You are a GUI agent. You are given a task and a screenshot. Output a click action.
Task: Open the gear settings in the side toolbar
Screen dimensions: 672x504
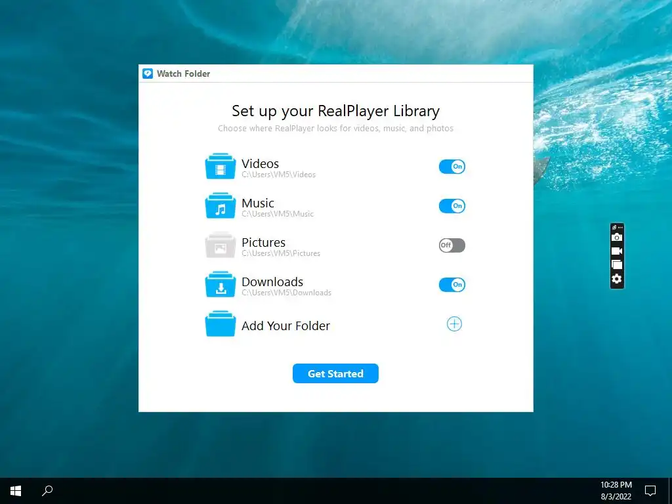617,279
